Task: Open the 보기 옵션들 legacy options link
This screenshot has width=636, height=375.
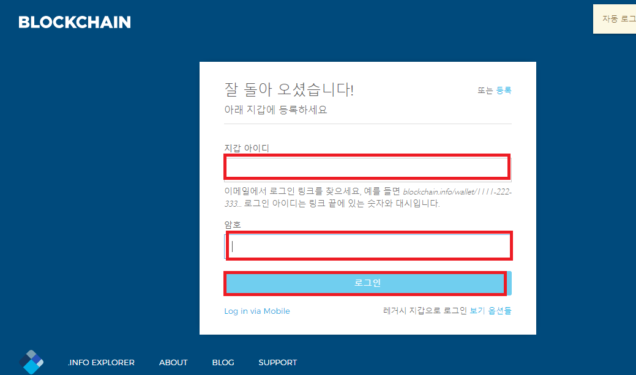Action: coord(490,311)
